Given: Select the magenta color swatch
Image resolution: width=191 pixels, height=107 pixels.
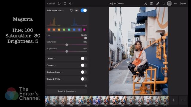Looking at the screenshot, I should [84, 30].
